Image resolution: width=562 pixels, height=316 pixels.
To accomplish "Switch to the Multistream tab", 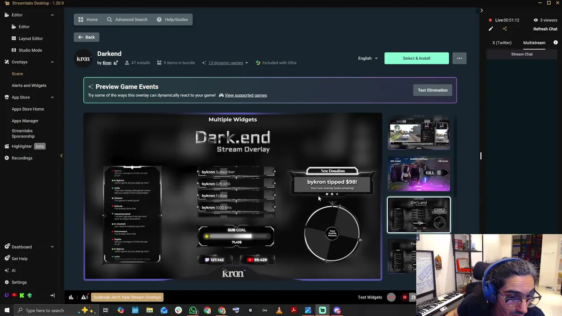I will click(x=534, y=43).
